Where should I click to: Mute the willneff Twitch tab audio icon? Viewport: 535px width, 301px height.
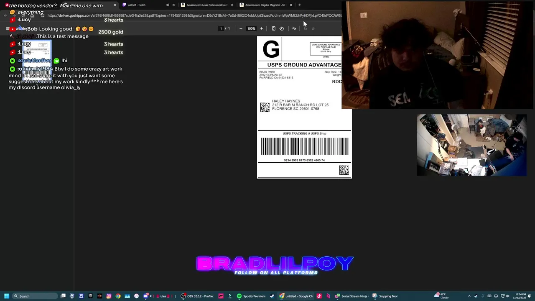(x=168, y=5)
